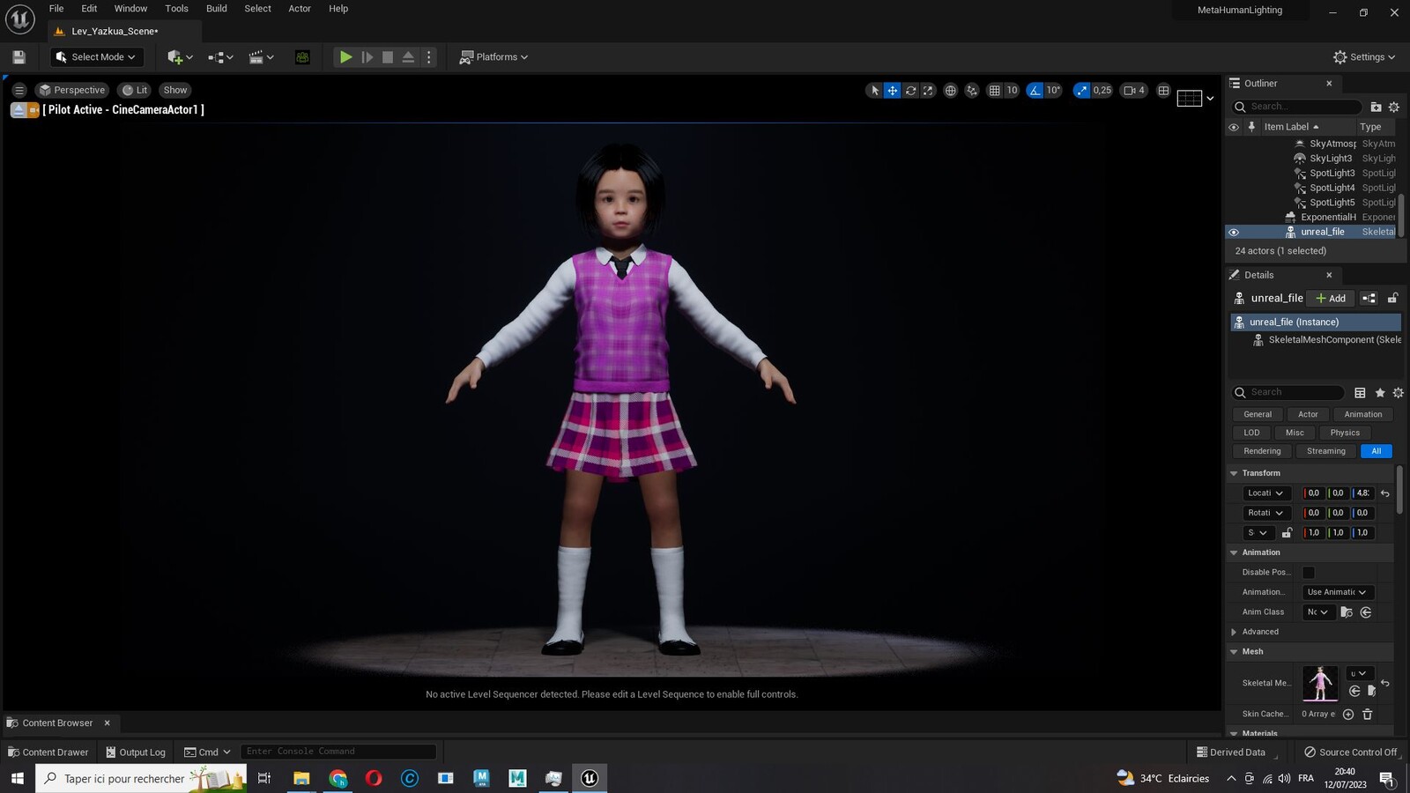Select the translate gizmo tool in viewport
This screenshot has height=793, width=1410.
(x=893, y=90)
